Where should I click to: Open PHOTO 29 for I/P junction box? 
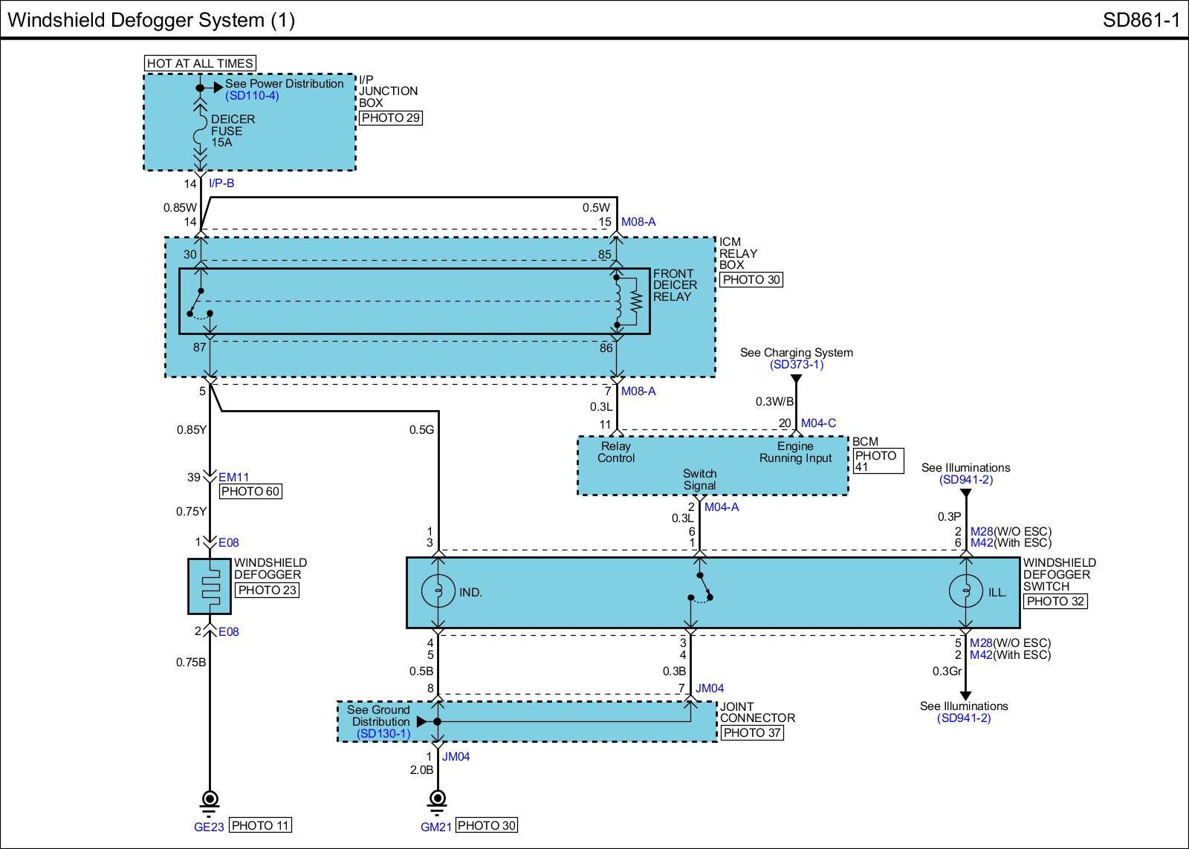[391, 117]
